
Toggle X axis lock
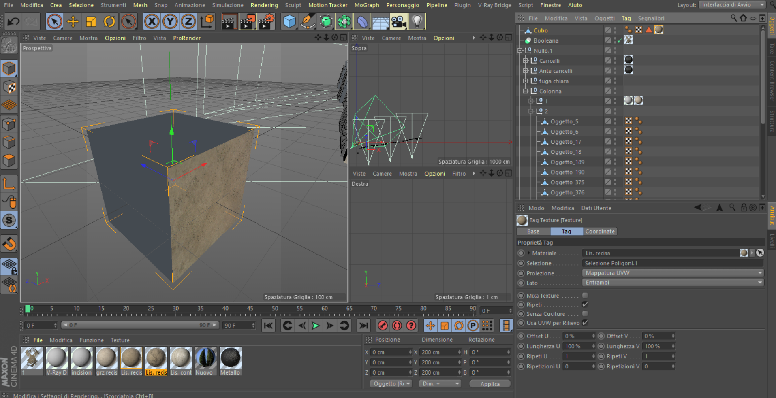coord(152,21)
